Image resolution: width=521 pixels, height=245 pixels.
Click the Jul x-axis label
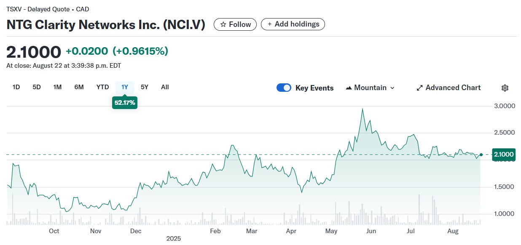coord(411,231)
